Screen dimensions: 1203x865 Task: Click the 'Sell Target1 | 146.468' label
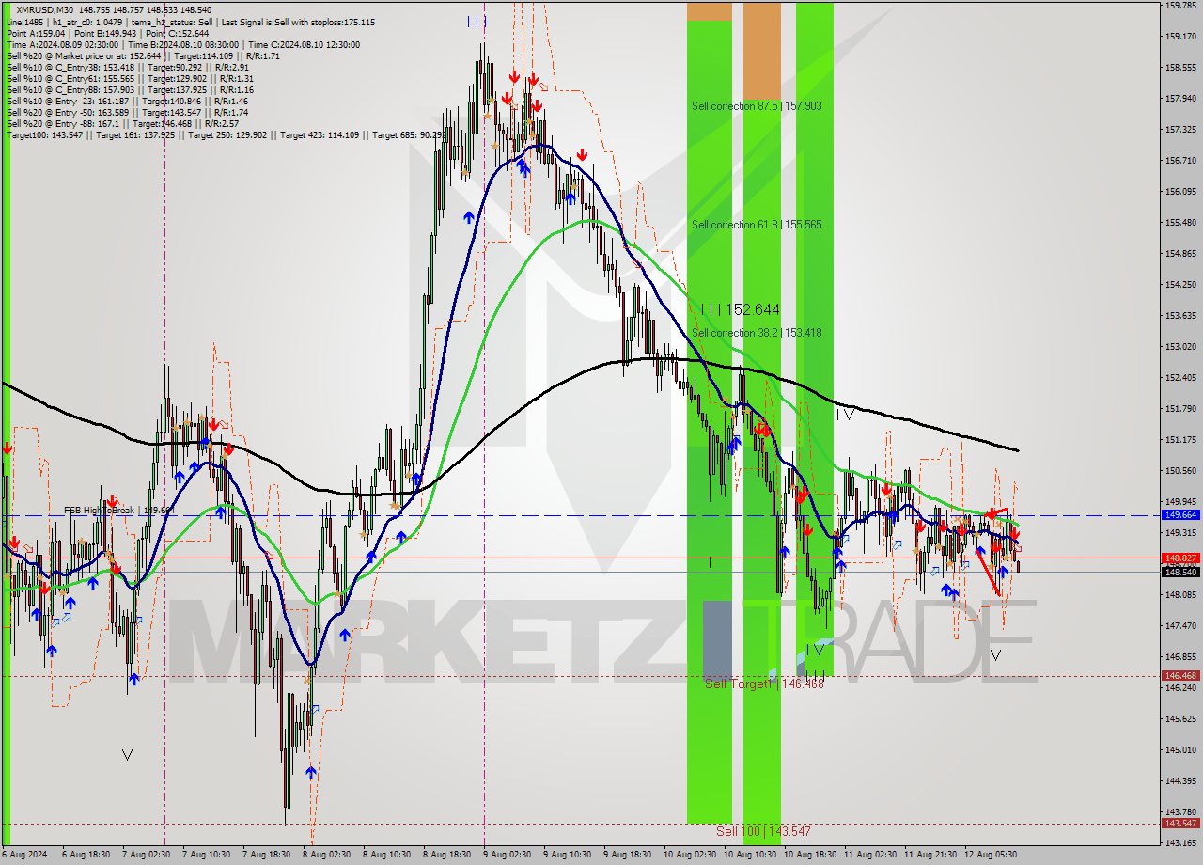764,684
